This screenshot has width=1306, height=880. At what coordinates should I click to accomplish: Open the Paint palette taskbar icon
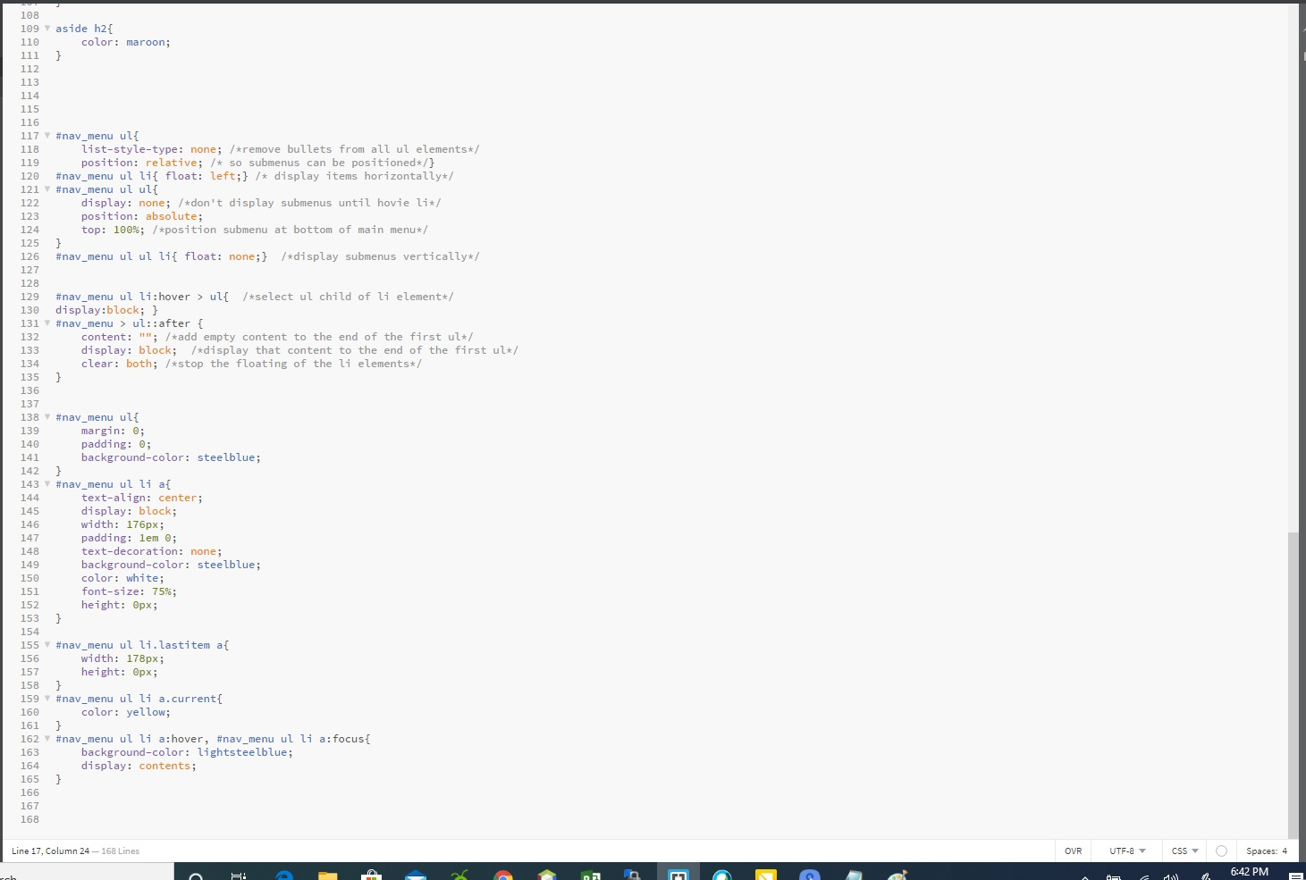point(897,875)
